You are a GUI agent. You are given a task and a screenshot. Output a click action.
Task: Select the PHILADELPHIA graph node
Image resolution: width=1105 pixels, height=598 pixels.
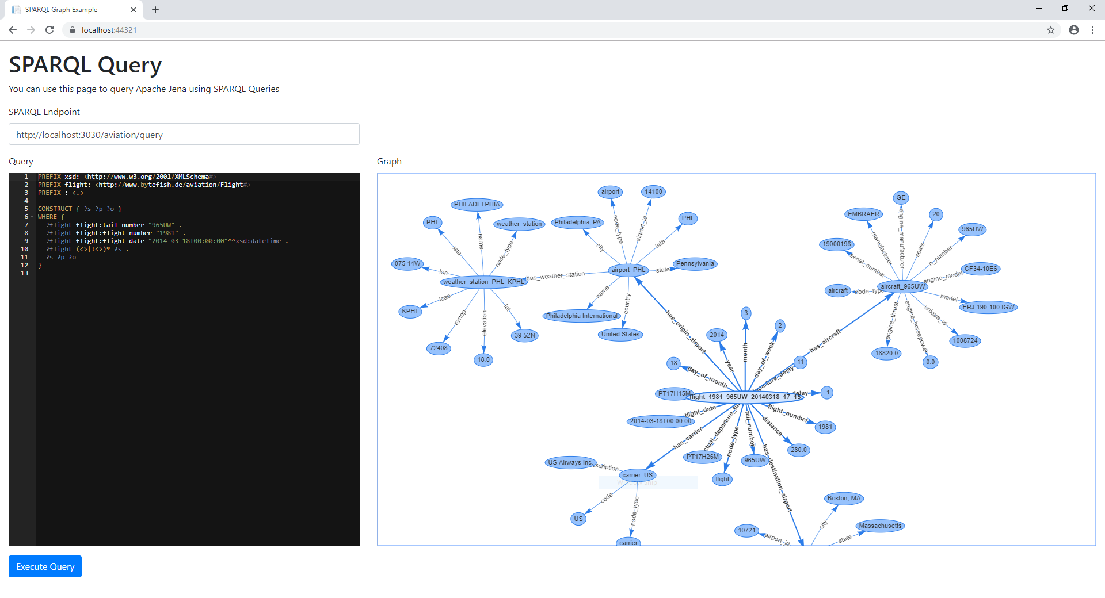click(x=477, y=204)
